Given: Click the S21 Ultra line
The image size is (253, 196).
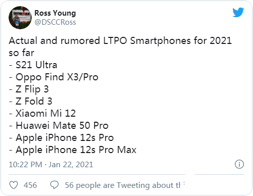Looking at the screenshot, I should click(33, 65).
